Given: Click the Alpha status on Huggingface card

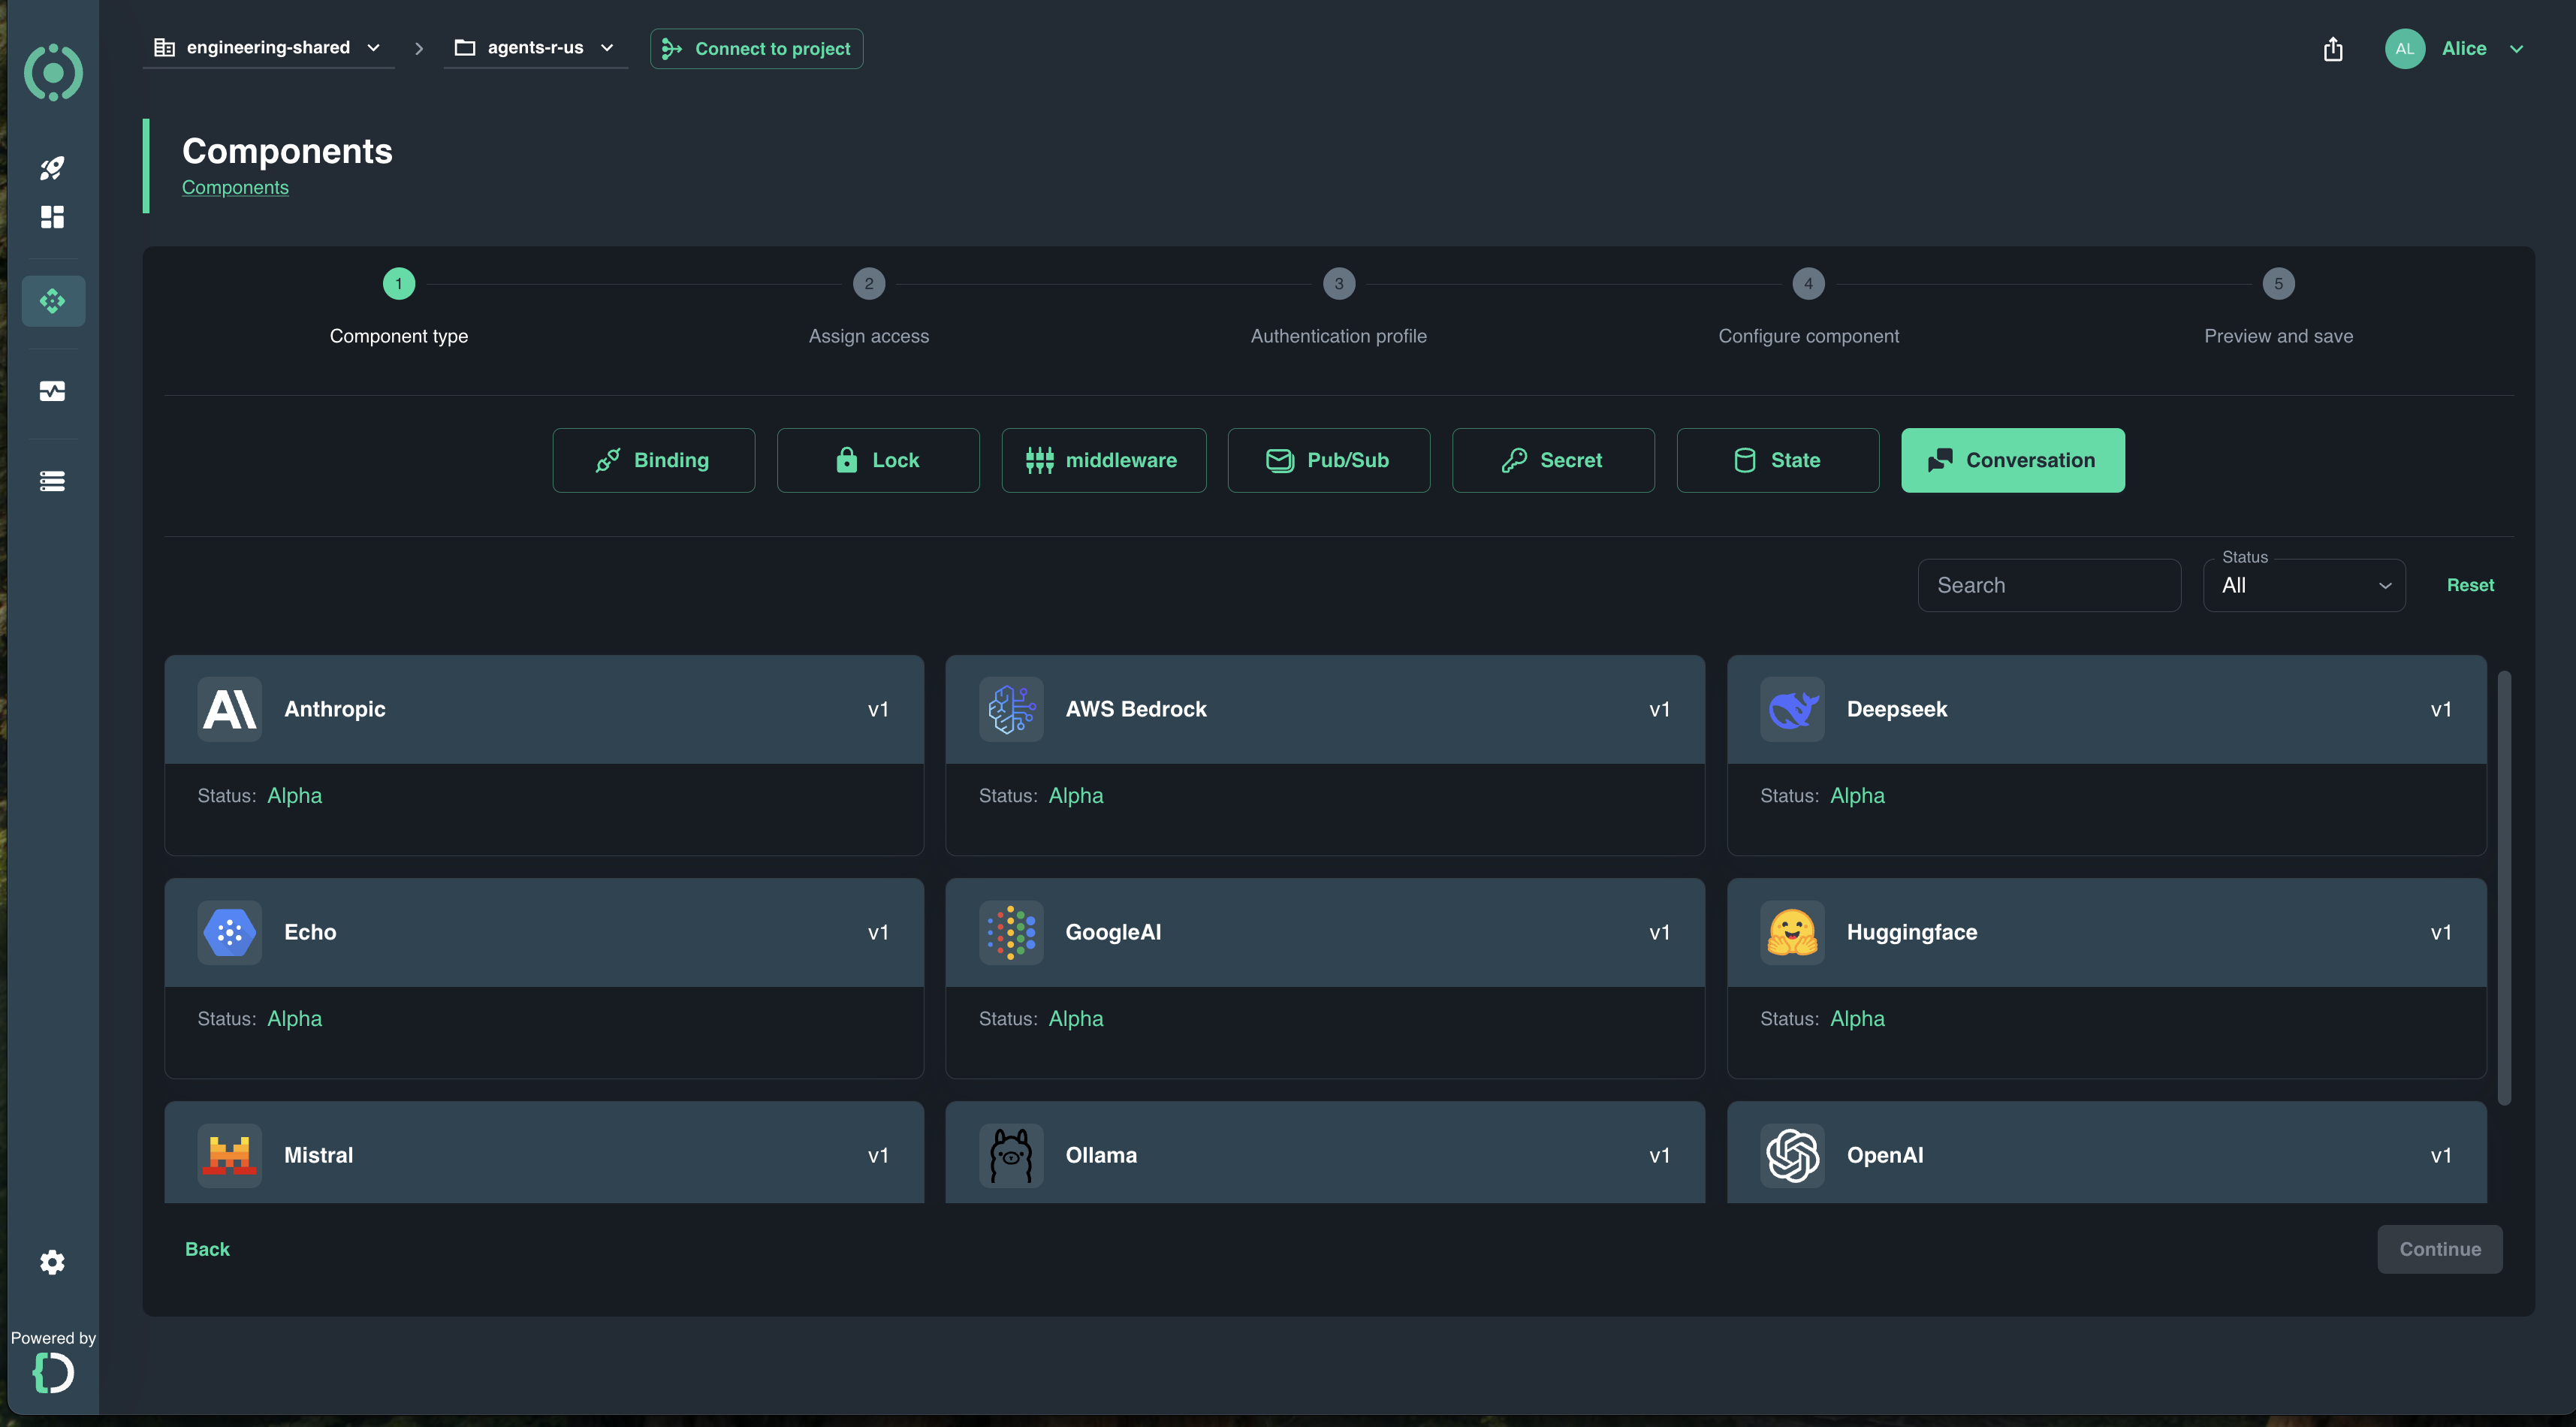Looking at the screenshot, I should [x=1857, y=1018].
